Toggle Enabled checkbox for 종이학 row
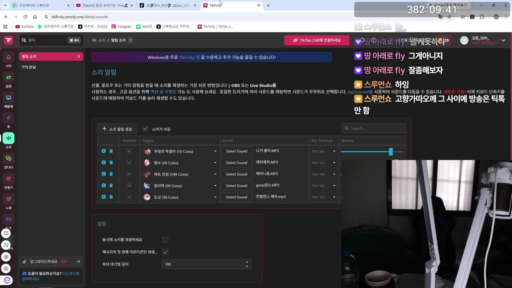The height and width of the screenshot is (288, 512). 129,185
